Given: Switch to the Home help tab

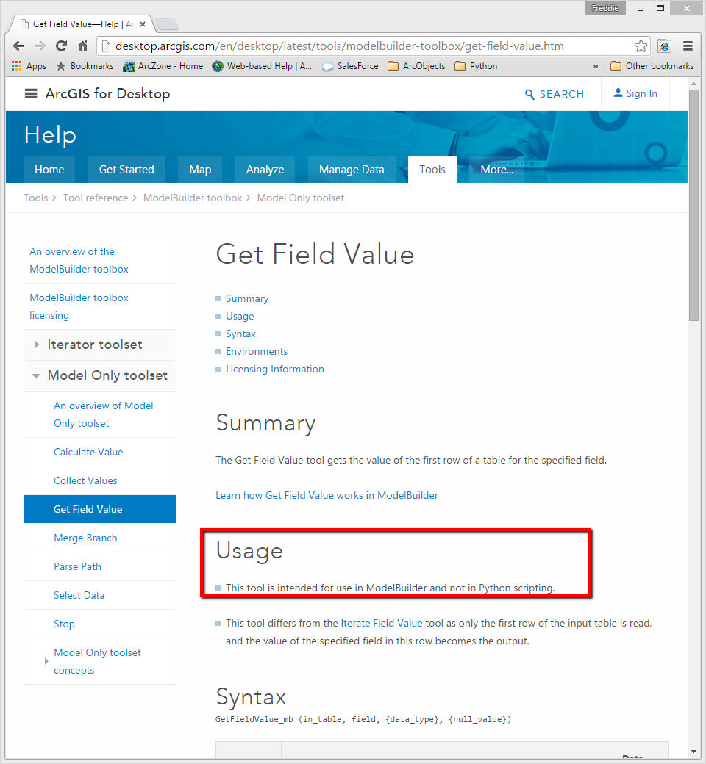Looking at the screenshot, I should (49, 170).
